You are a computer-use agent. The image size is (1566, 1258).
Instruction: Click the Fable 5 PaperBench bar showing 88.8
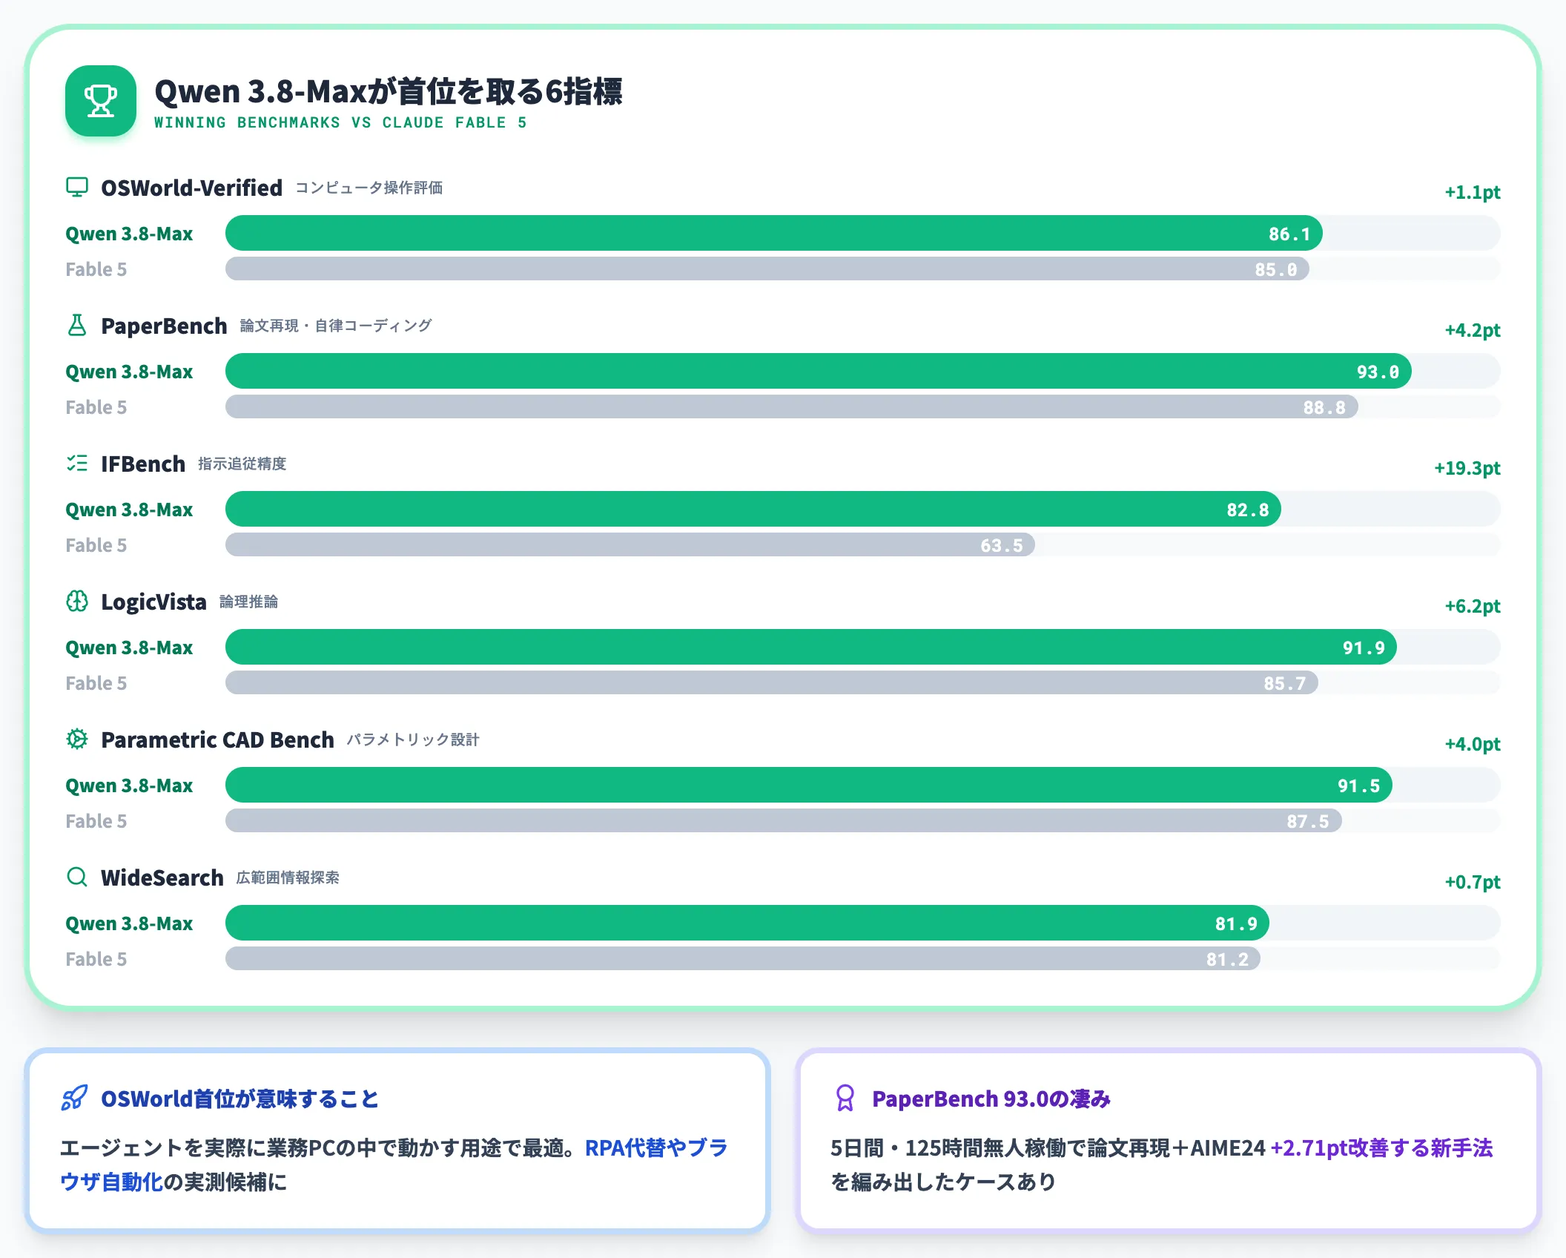(x=792, y=406)
